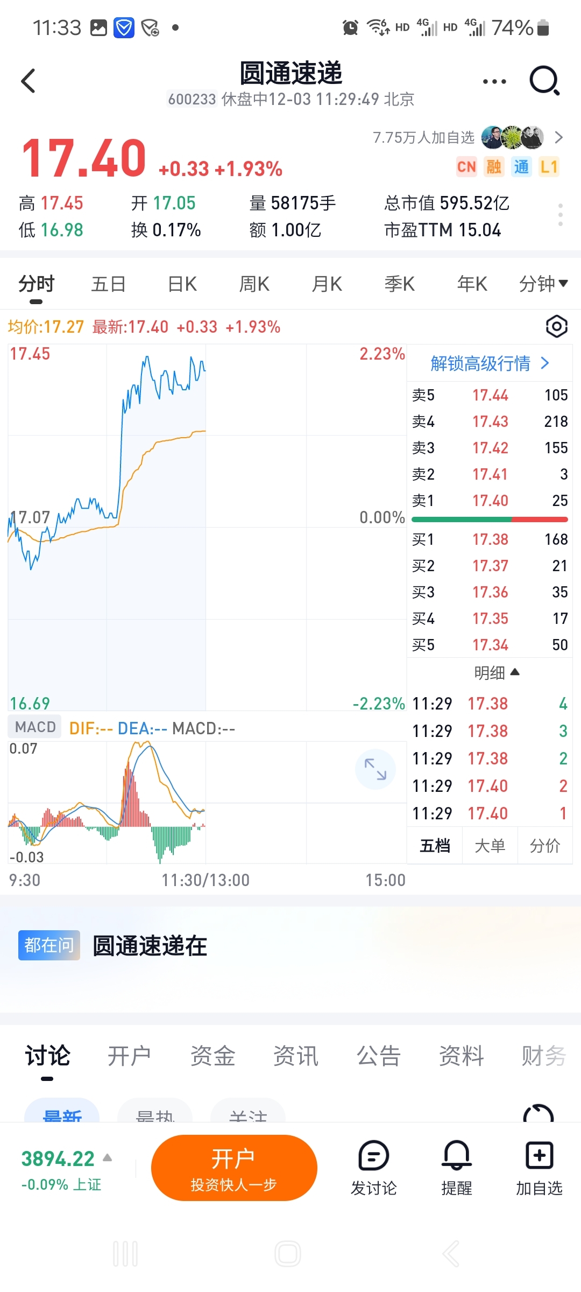
Task: Open chart settings hexagon icon
Action: tap(556, 326)
